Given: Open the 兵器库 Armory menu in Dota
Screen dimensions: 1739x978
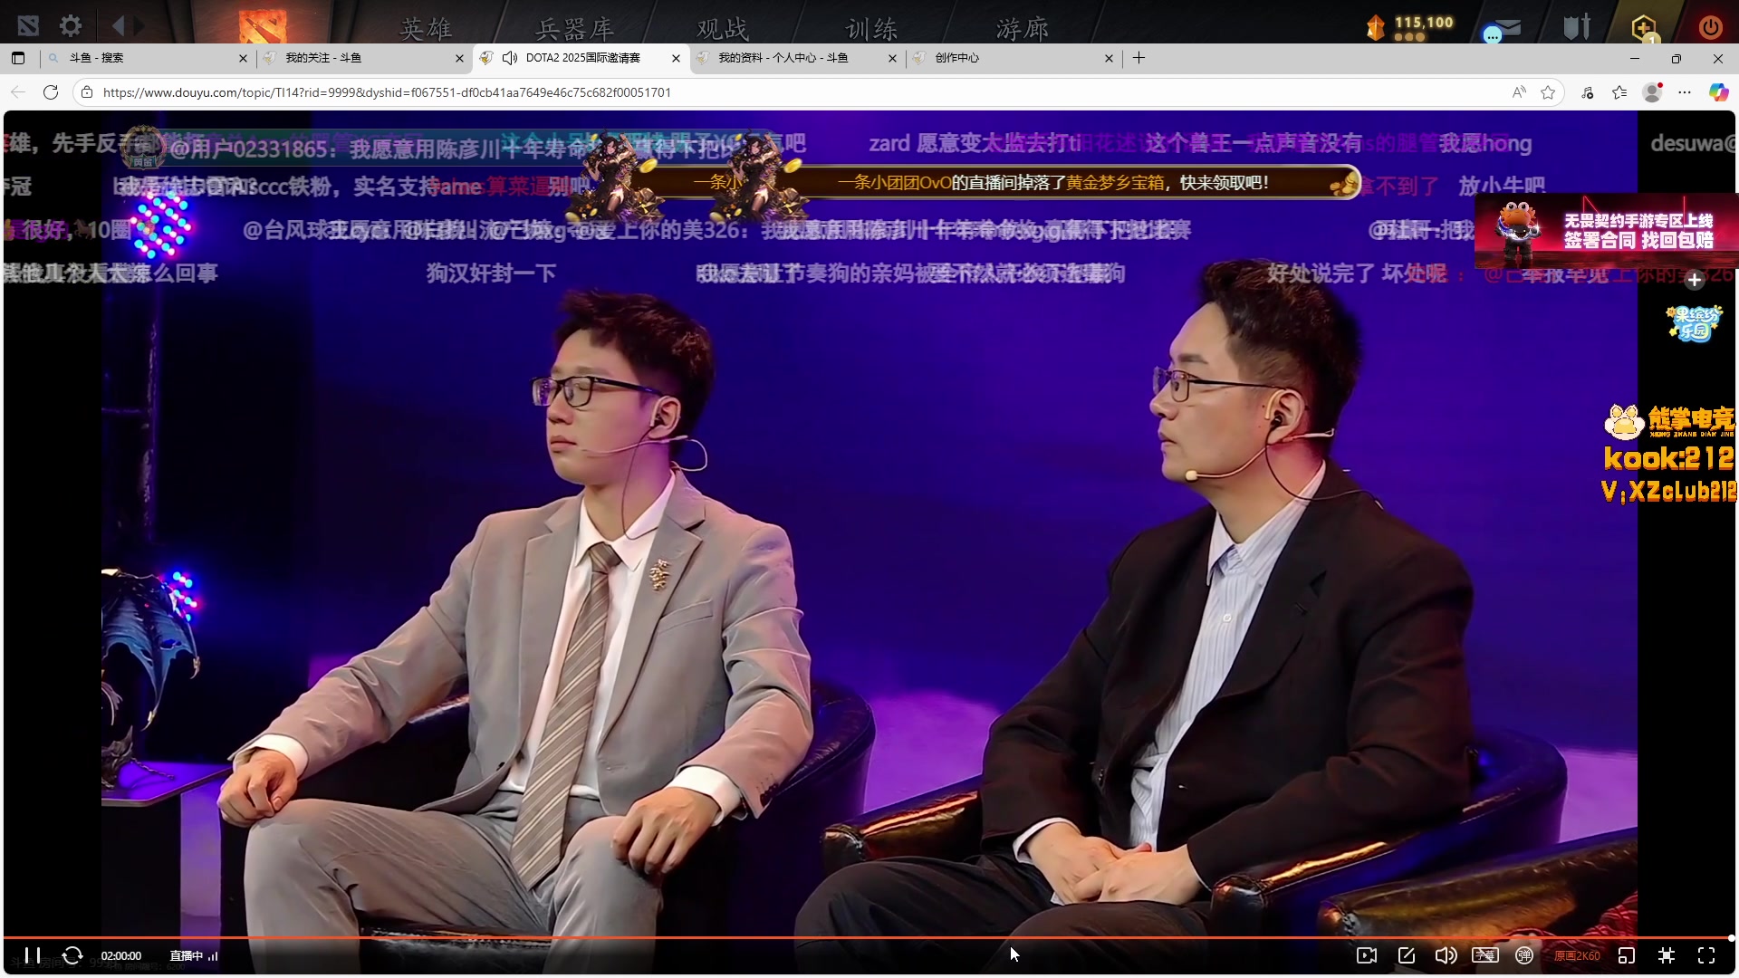Looking at the screenshot, I should coord(574,29).
